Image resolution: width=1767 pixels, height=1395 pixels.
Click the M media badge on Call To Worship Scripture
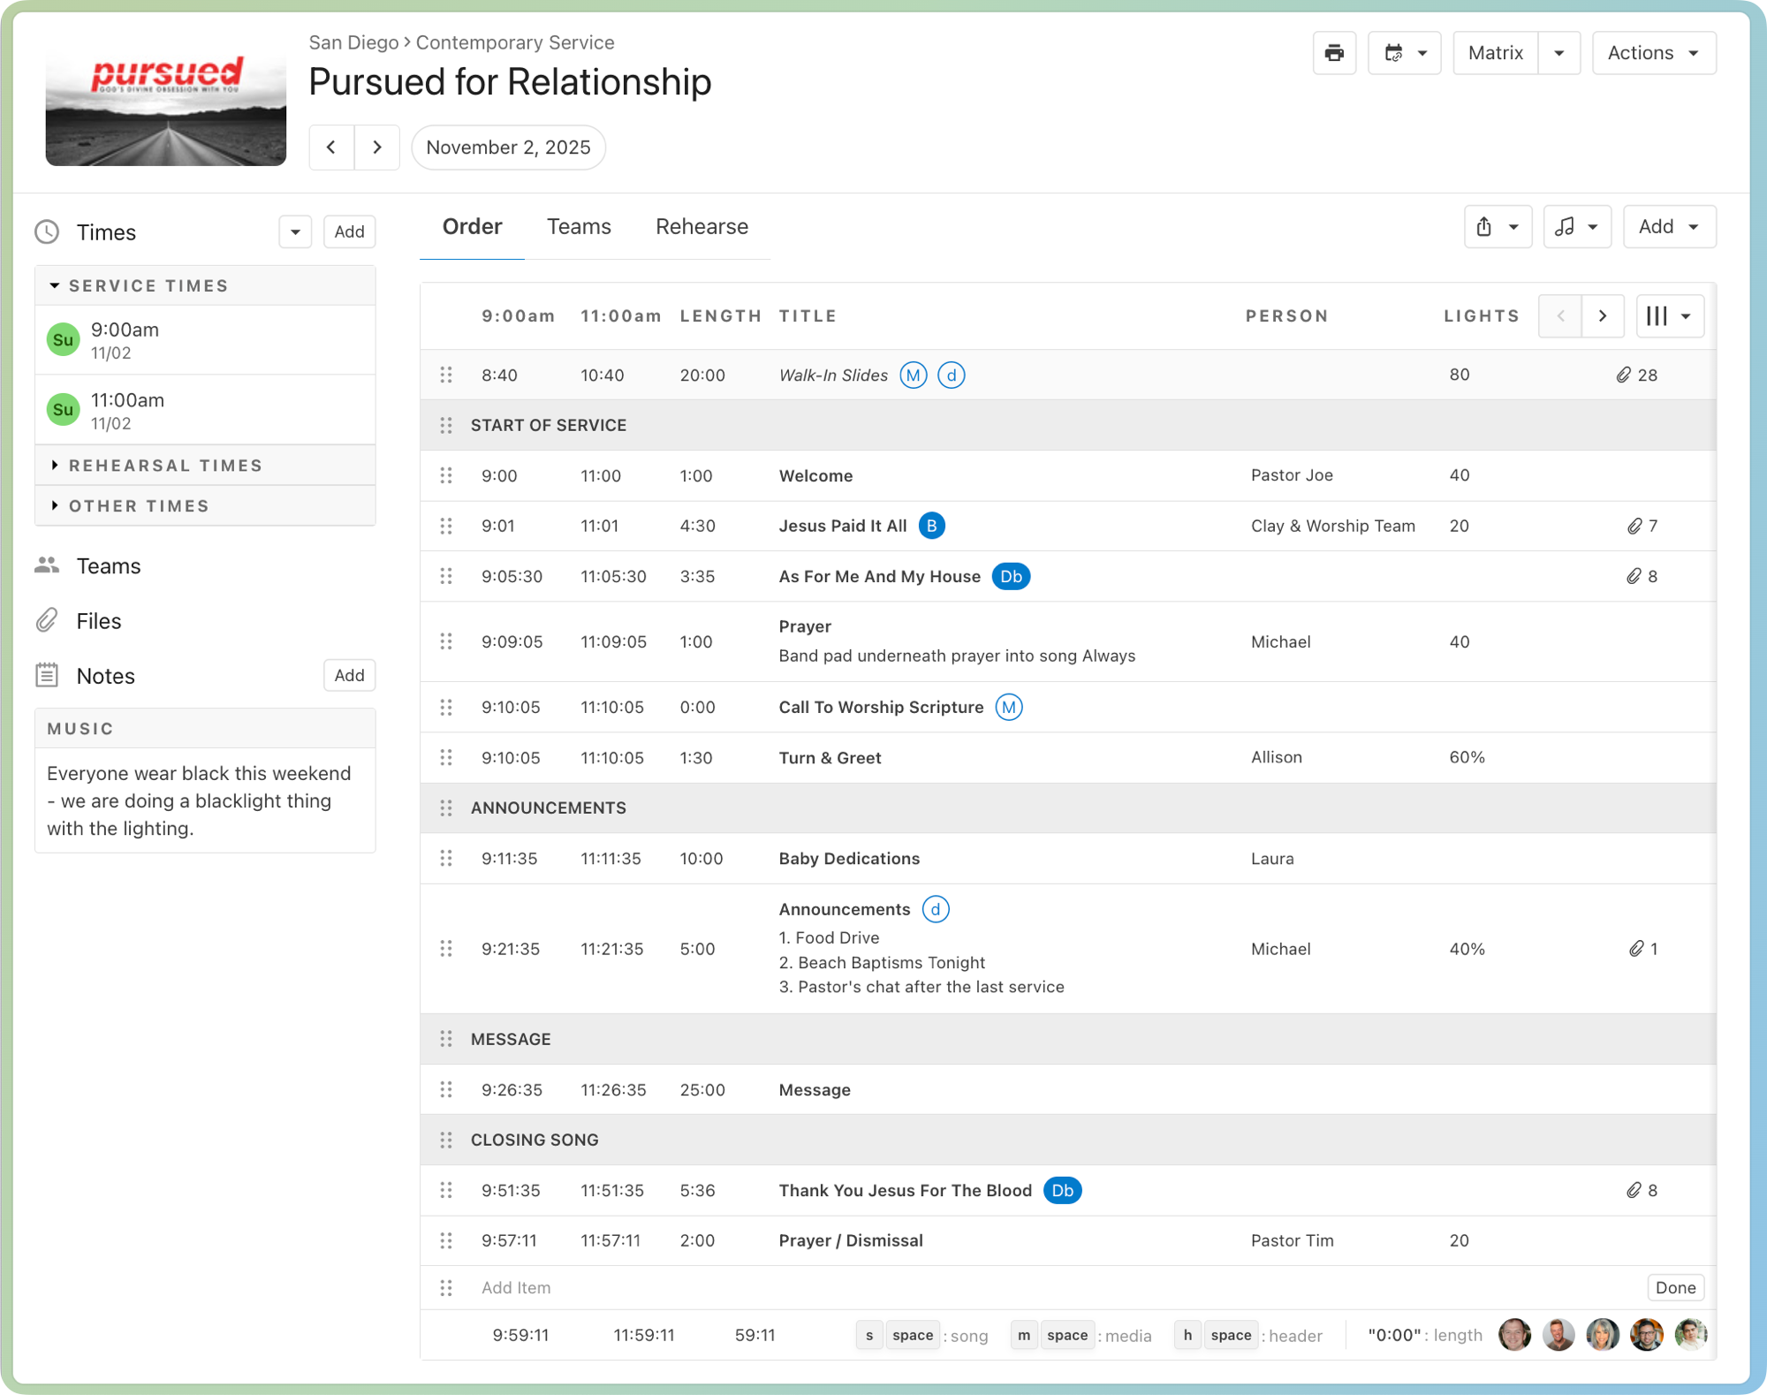pos(1009,708)
